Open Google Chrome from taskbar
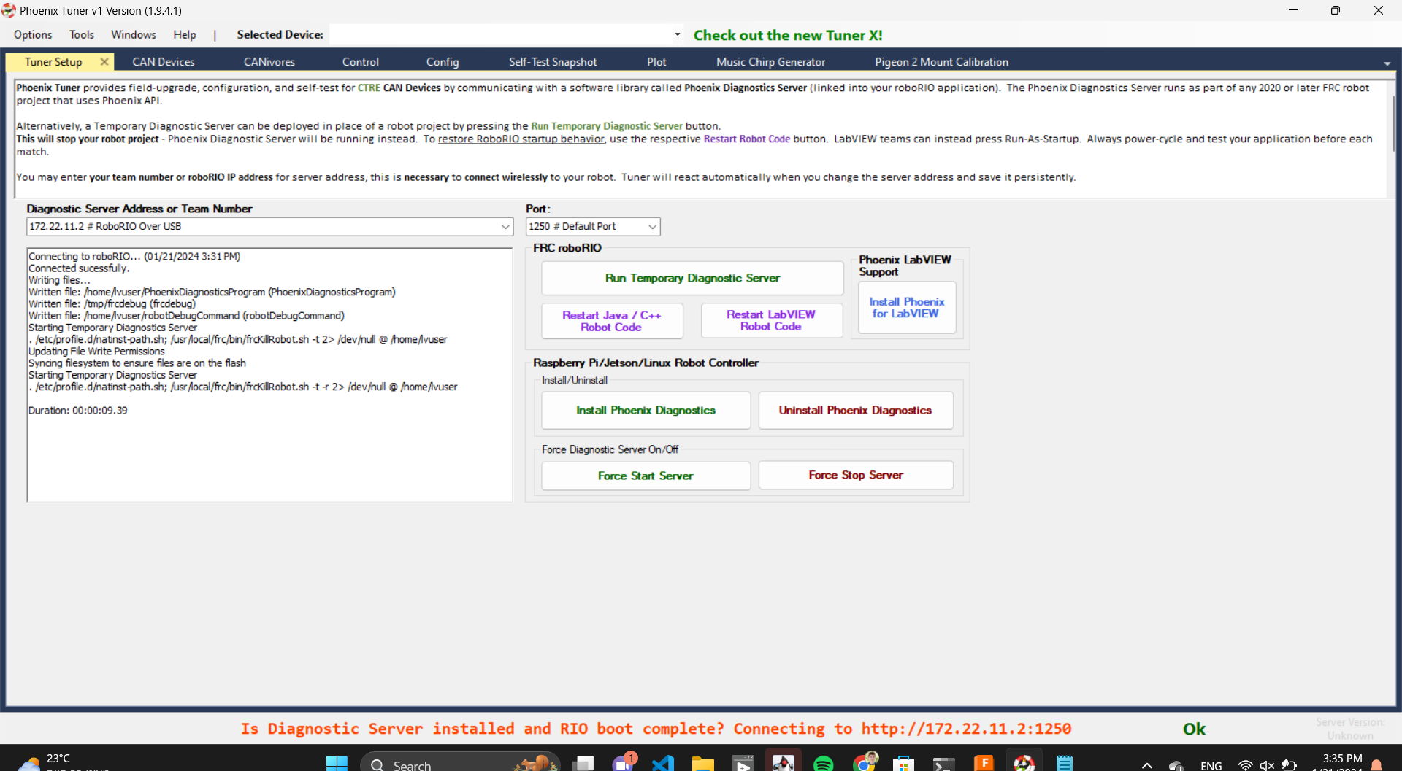This screenshot has width=1402, height=771. click(864, 762)
